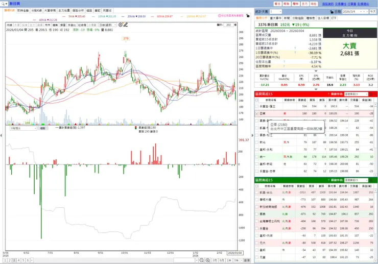Open the stock search magnifier icon
This screenshot has height=264, width=378.
coord(3,4)
